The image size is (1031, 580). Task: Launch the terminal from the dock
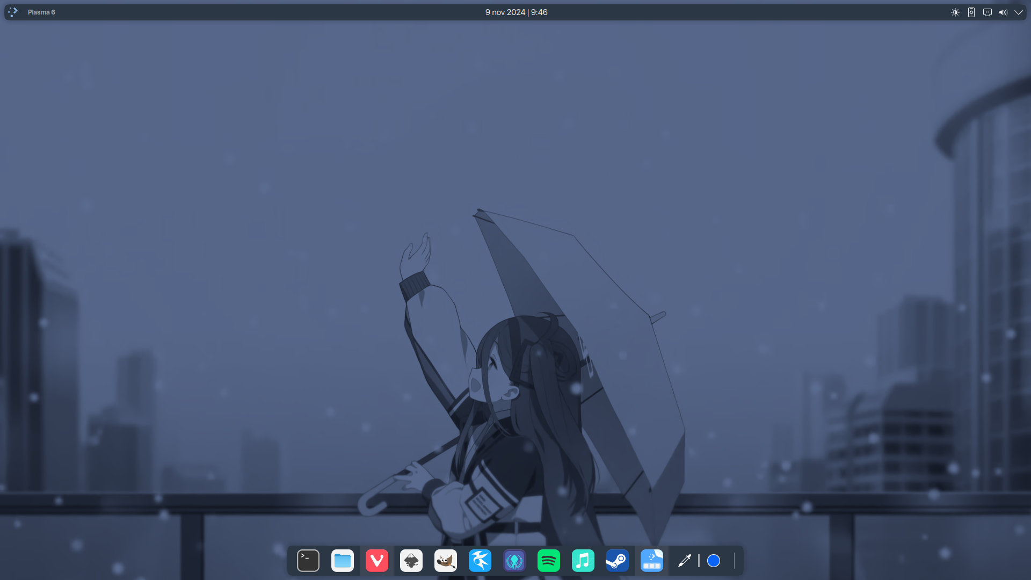[308, 561]
